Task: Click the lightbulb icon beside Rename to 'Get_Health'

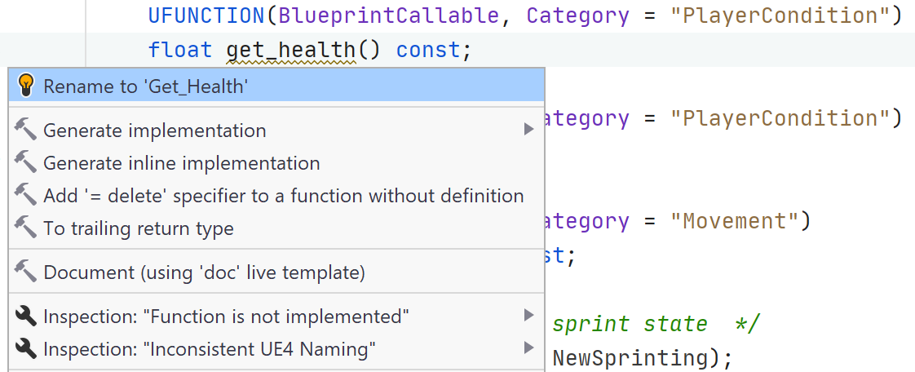Action: 25,86
